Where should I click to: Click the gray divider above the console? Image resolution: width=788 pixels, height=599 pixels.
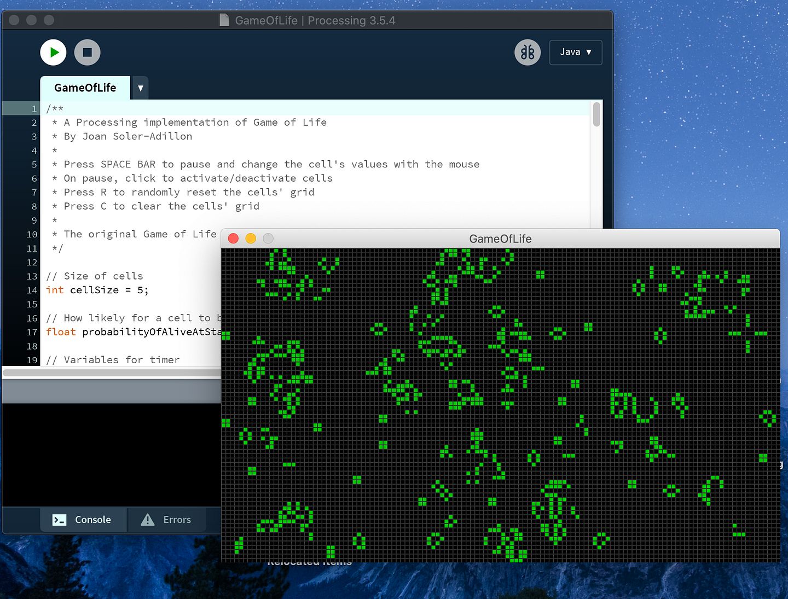(109, 391)
